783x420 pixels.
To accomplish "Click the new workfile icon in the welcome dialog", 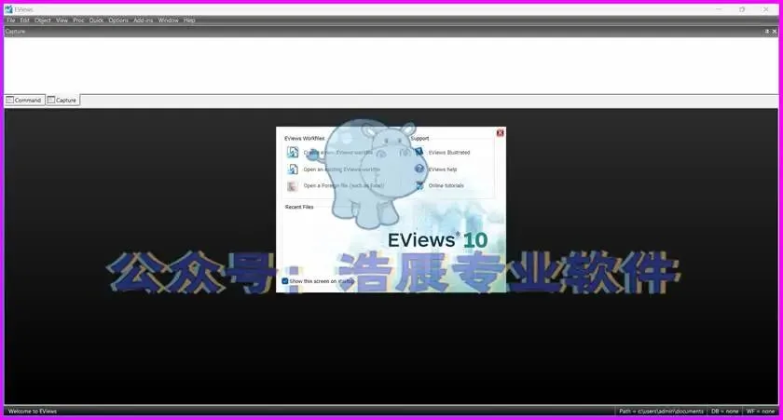I will point(293,152).
